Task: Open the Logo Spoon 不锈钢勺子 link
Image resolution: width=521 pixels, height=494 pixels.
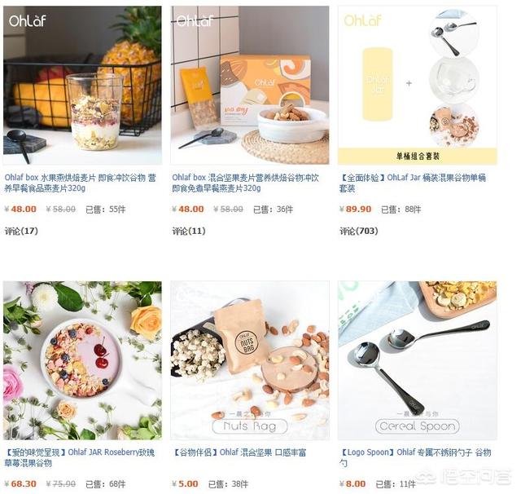Action: [415, 458]
